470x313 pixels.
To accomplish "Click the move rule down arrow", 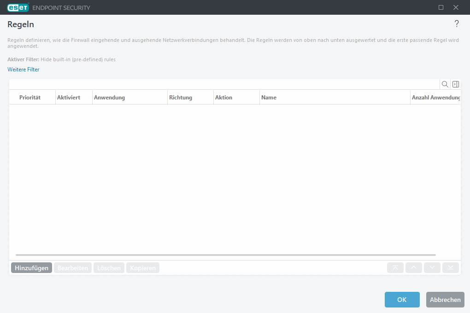I will 432,268.
